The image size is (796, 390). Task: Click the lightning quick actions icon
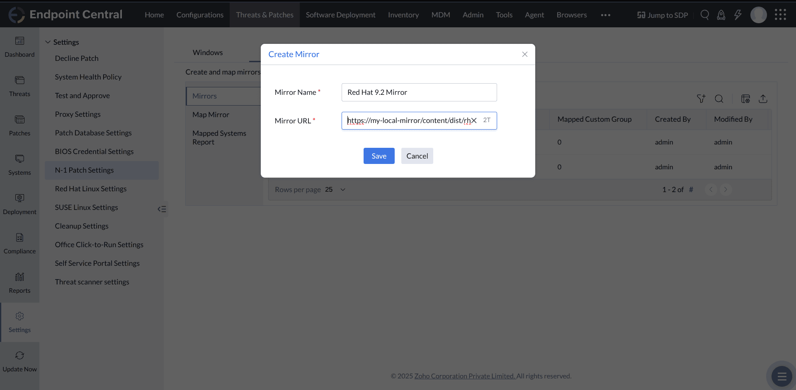pos(738,15)
